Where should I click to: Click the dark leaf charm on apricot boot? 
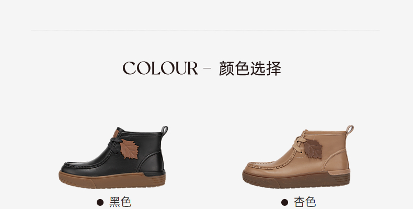pyautogui.click(x=313, y=149)
